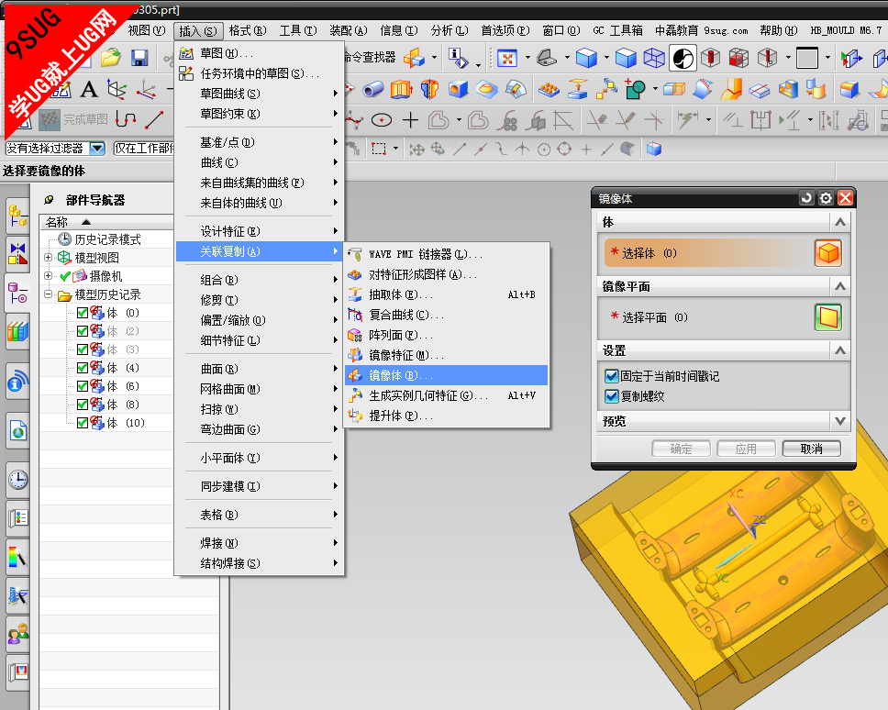Open the 仅在工作部件 scope dropdown
This screenshot has height=710, width=888.
click(x=144, y=149)
